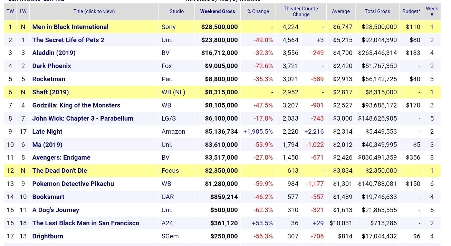Select Sony studio cell
Screen dimensions: 451x246
click(169, 27)
